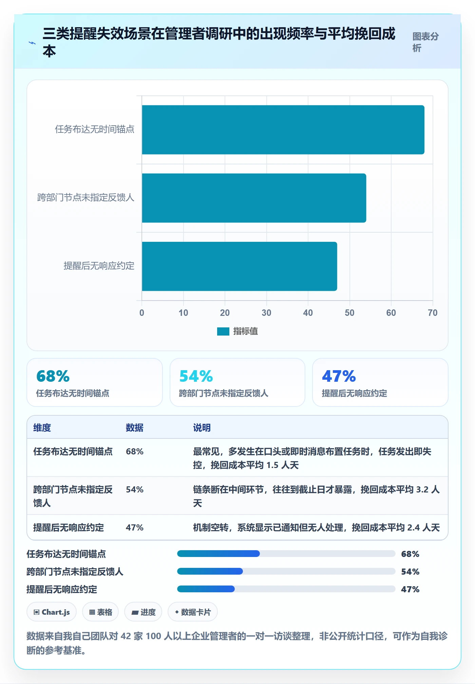This screenshot has width=475, height=684.
Task: Click the lightning icon beside the title
Action: [x=32, y=43]
